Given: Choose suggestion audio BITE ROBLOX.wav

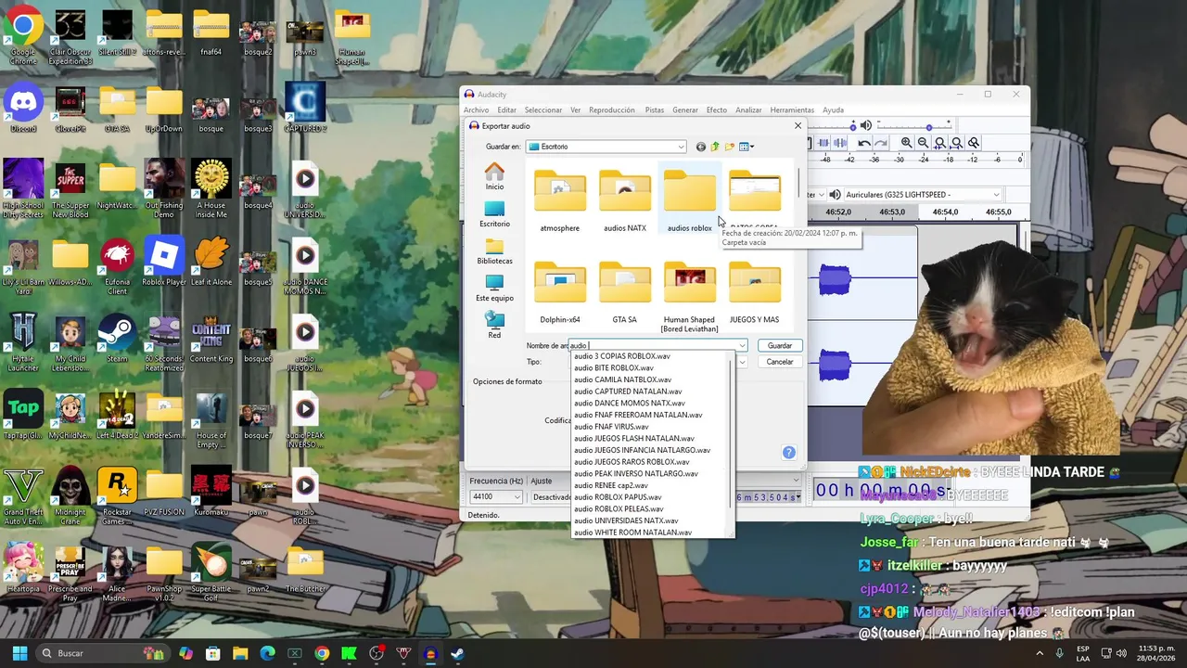Looking at the screenshot, I should [x=614, y=368].
